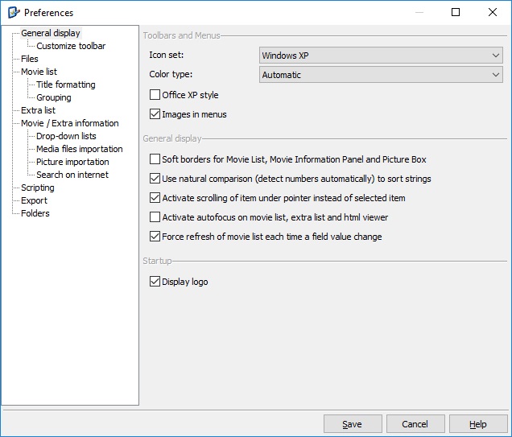Uncheck the Display logo option
The image size is (512, 437).
155,282
